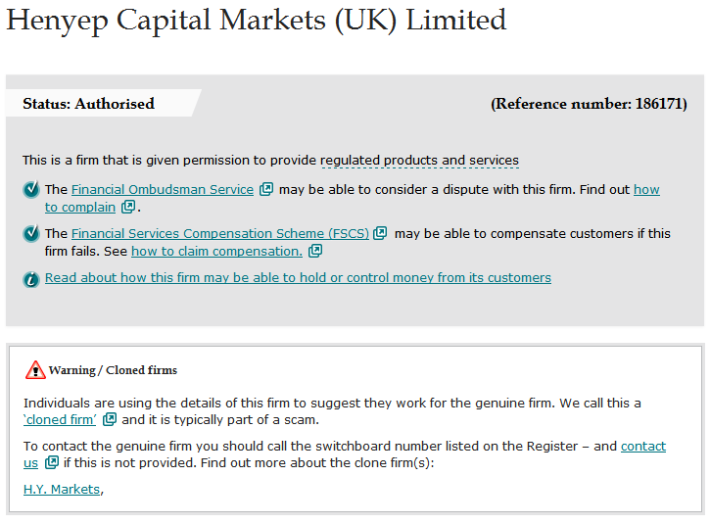Click checkmark icon beside FSCS line

click(31, 234)
